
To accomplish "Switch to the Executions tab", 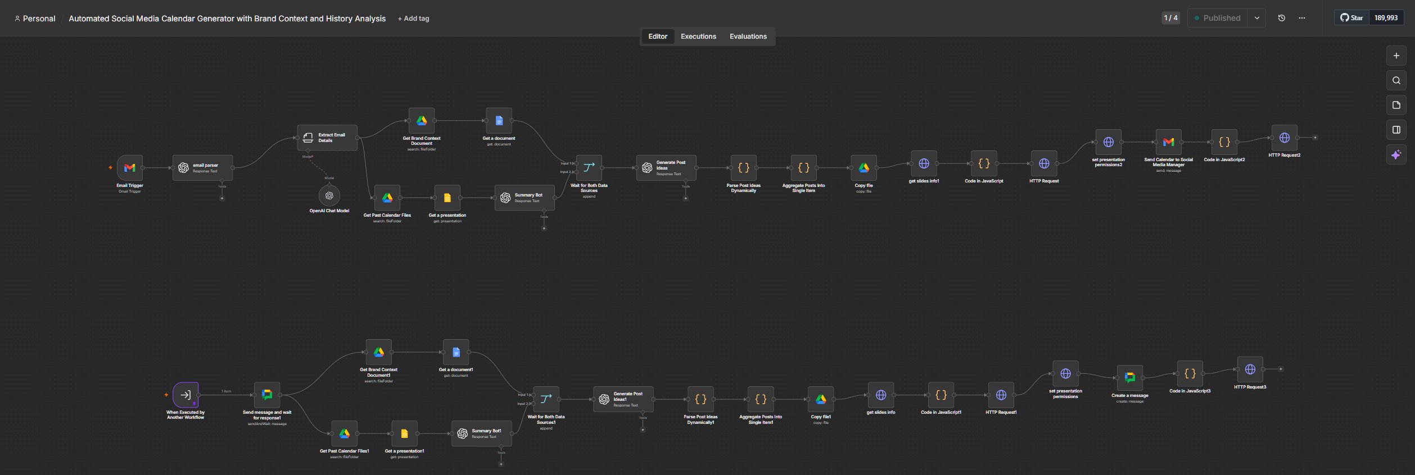I will pyautogui.click(x=698, y=36).
